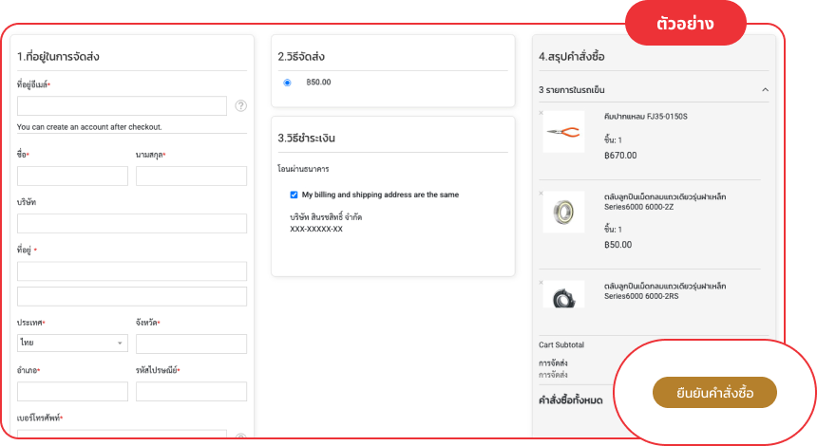The width and height of the screenshot is (817, 446).
Task: Click the ยืนยันคำสั่งซื้อ confirm order button
Action: coord(714,393)
